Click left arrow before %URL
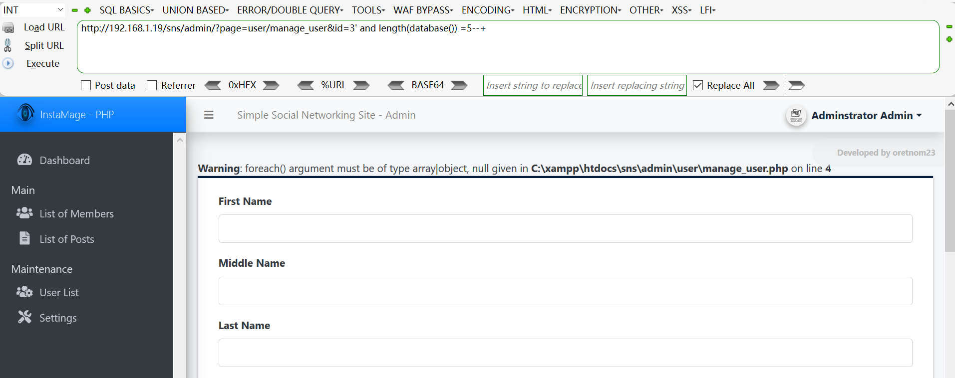Image resolution: width=955 pixels, height=378 pixels. point(306,85)
